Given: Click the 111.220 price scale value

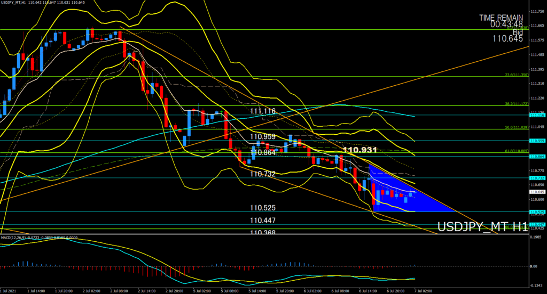Looking at the screenshot, I should (x=537, y=99).
